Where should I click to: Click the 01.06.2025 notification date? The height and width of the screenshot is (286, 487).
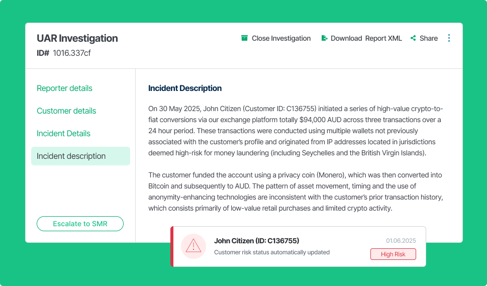pos(401,241)
